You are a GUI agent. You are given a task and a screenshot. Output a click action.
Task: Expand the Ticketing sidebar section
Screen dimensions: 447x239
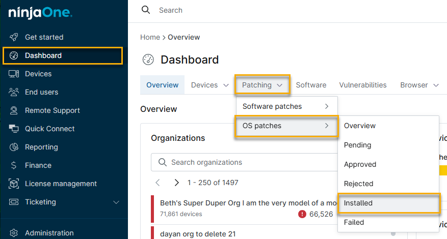click(116, 202)
